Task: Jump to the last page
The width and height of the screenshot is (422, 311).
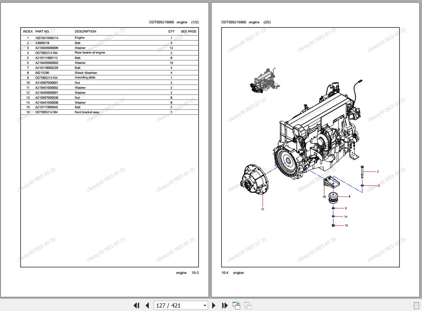Action: tap(225, 305)
